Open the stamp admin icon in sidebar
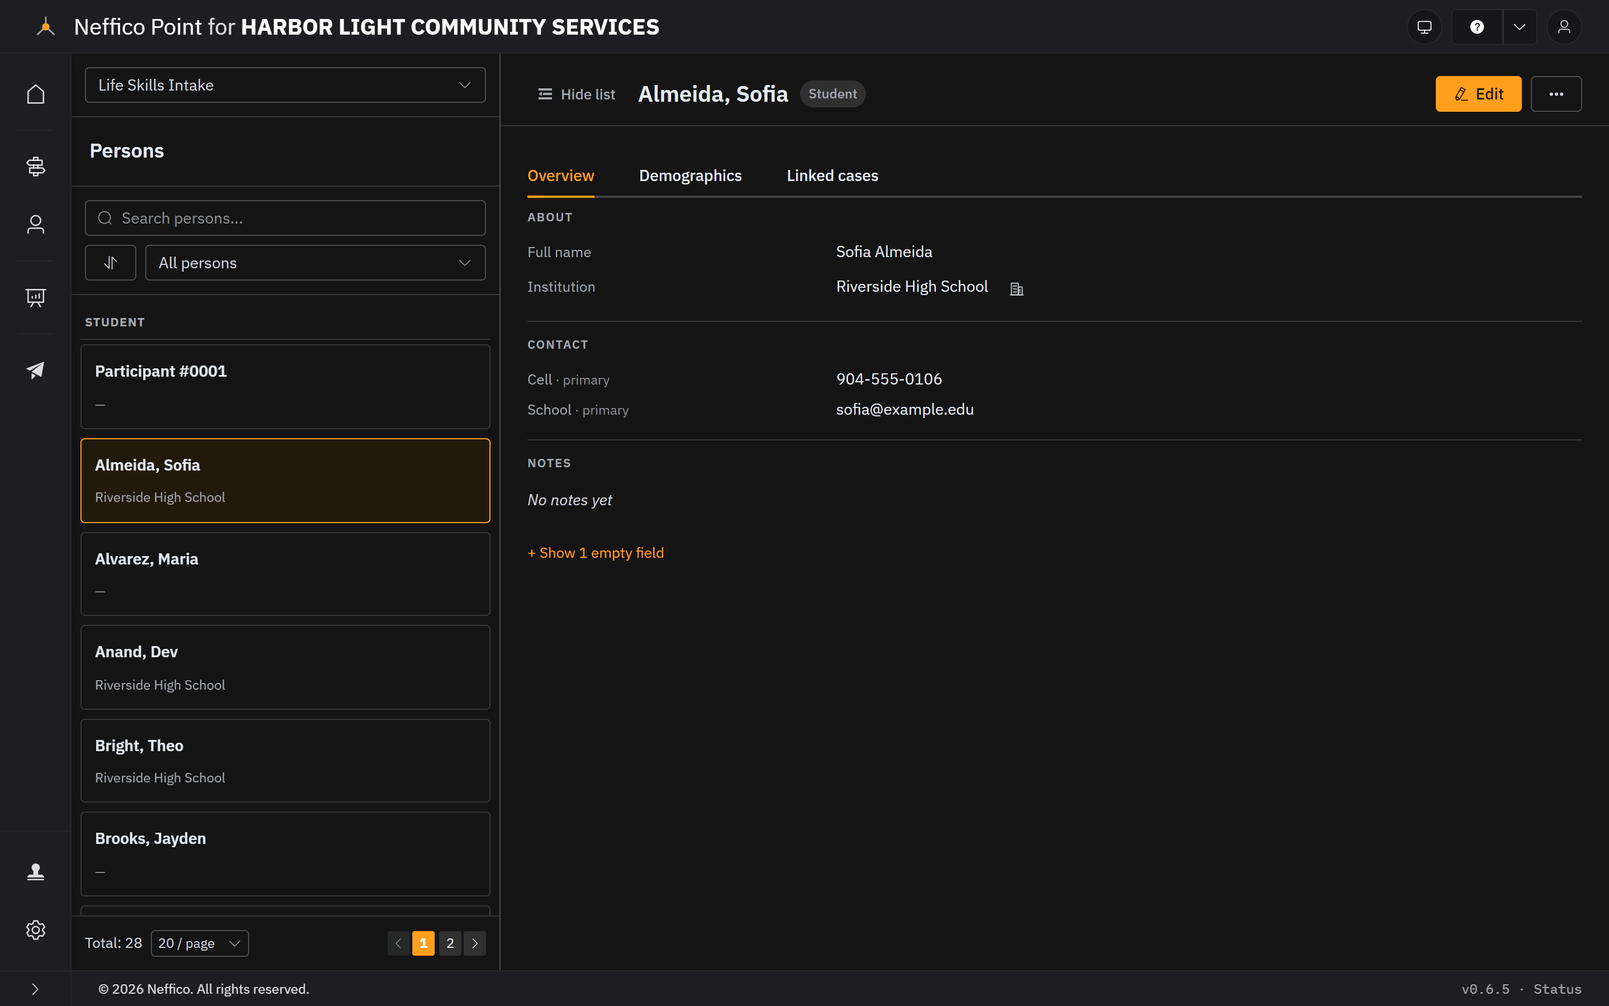The height and width of the screenshot is (1006, 1609). tap(35, 871)
